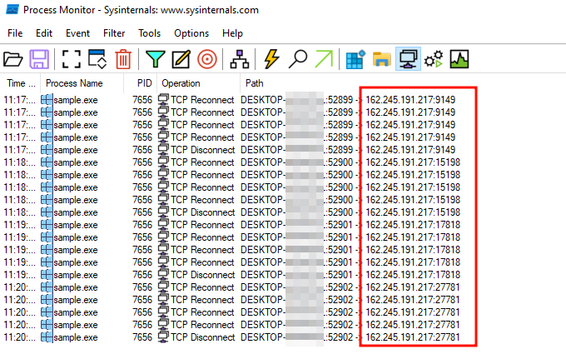
Task: Clear the display with the trash icon
Action: pos(123,59)
